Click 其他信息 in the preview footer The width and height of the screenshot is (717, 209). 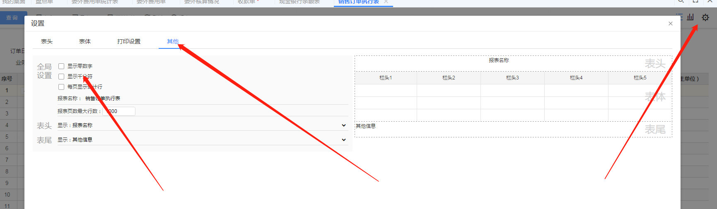(366, 126)
